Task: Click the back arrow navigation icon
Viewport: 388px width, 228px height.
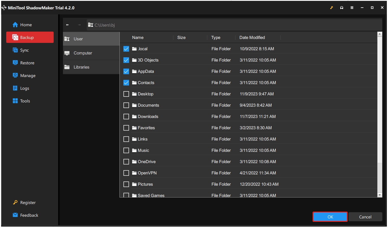Action: point(67,25)
